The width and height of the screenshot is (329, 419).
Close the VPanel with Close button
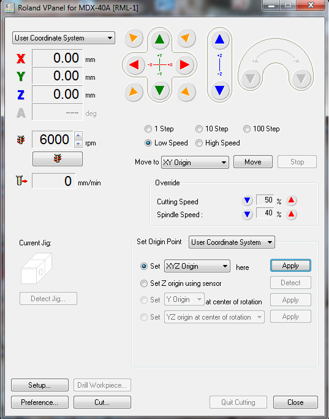pos(295,402)
